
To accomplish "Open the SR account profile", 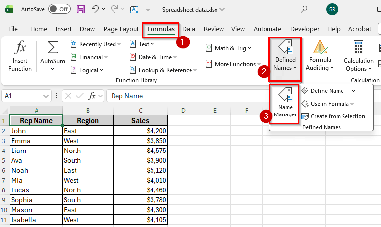I will [x=332, y=9].
